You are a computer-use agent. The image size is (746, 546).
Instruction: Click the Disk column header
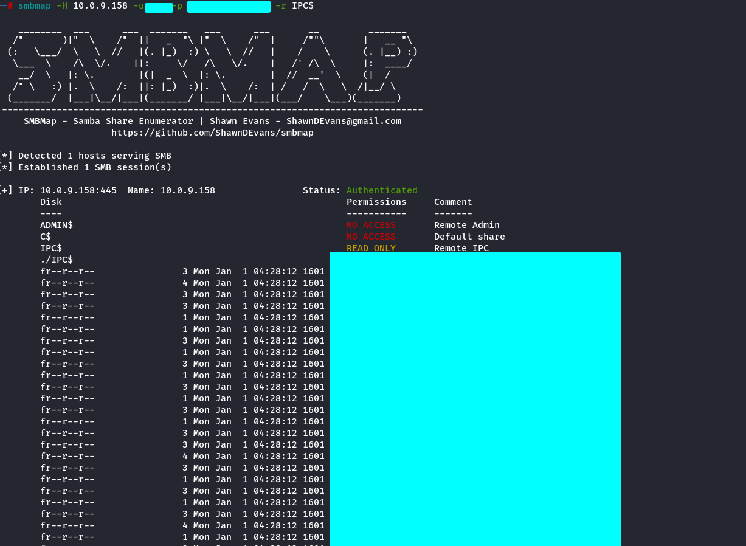(x=51, y=202)
